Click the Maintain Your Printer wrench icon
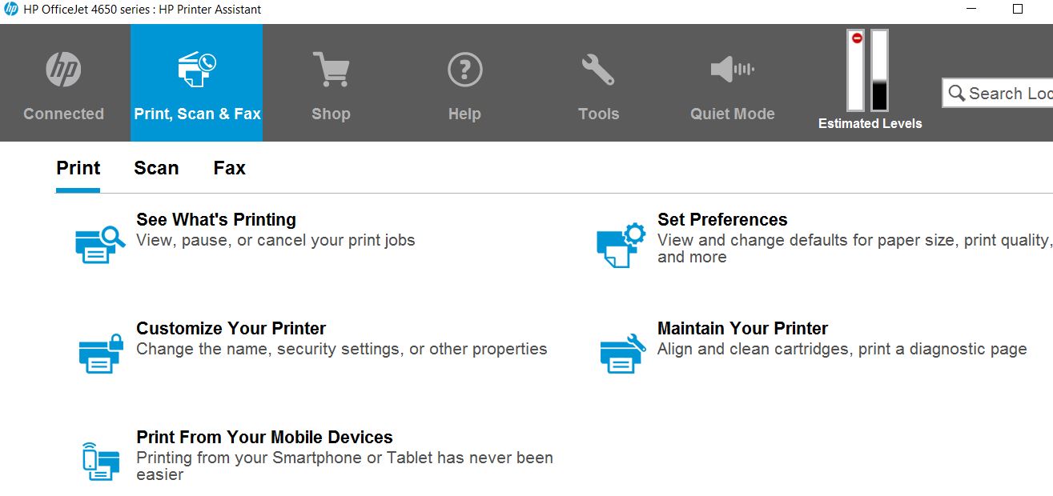Screen dimensions: 1053x496 coord(622,353)
